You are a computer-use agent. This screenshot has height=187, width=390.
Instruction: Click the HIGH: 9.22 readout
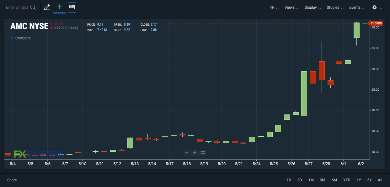122,30
